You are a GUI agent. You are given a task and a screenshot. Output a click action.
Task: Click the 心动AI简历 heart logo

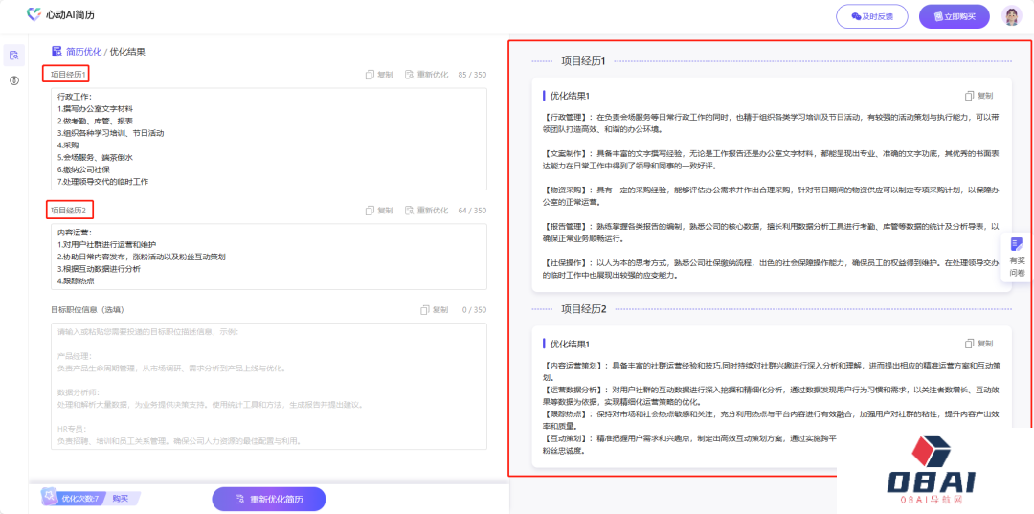click(34, 14)
